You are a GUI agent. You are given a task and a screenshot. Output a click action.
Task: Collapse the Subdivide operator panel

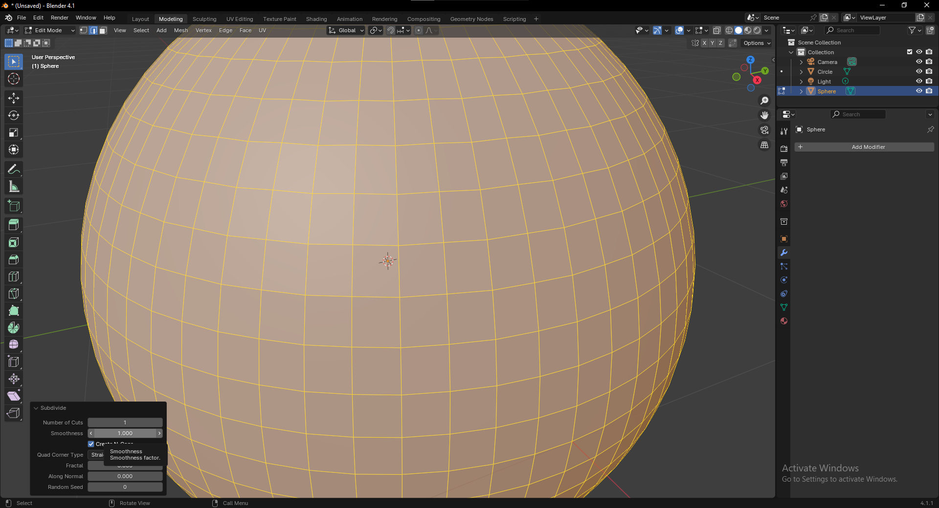(x=36, y=408)
